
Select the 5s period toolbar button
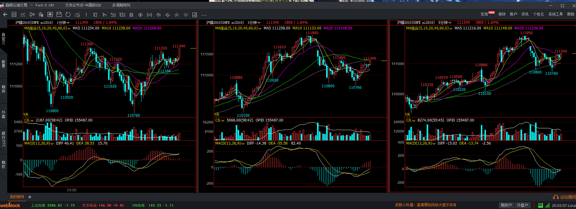[113, 15]
